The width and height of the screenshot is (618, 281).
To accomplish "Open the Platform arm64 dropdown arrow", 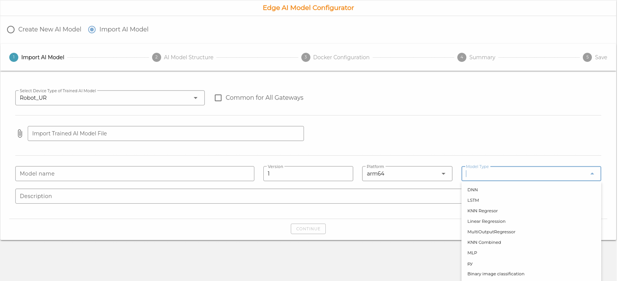I will [444, 174].
